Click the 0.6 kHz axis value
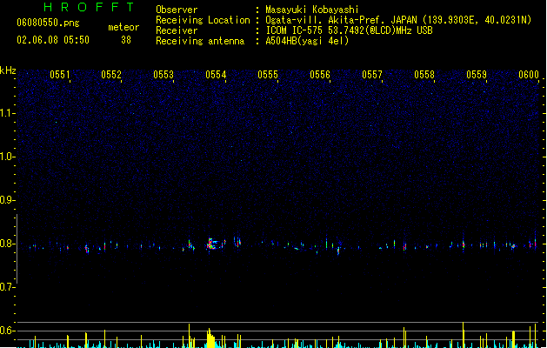Image resolution: width=547 pixels, height=348 pixels. click(x=7, y=331)
